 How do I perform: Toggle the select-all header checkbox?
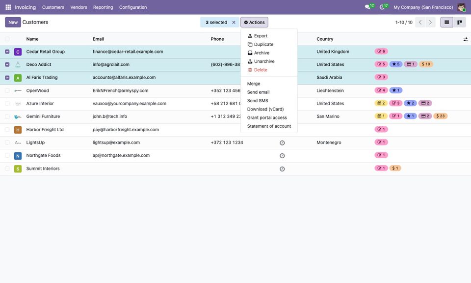click(7, 39)
